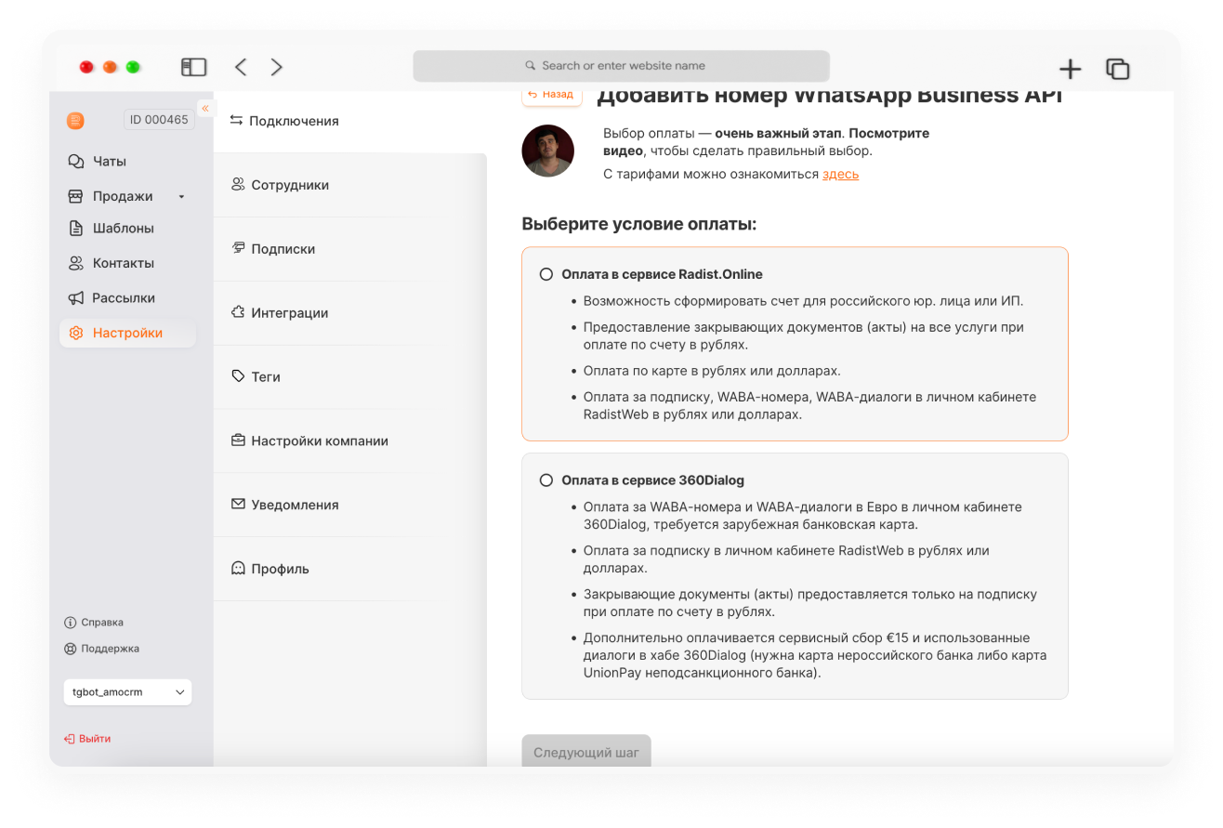Click the Следующий шаг button
1223x828 pixels.
[586, 752]
